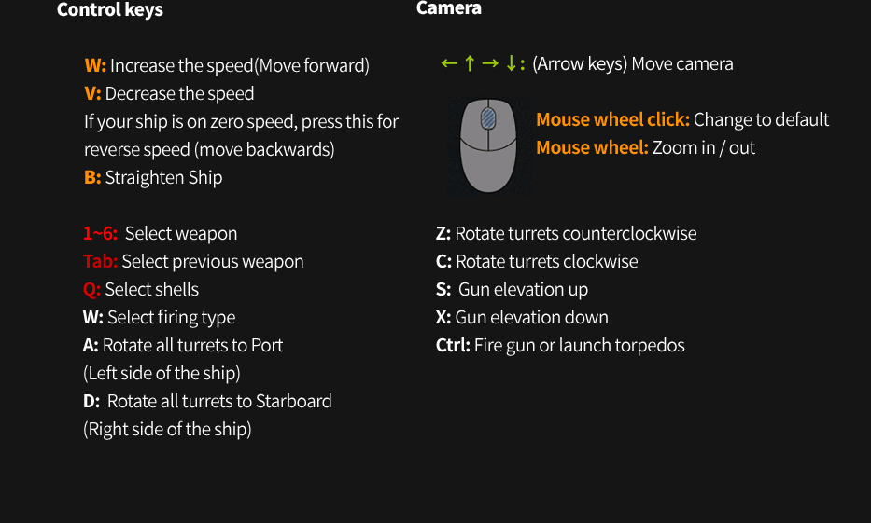The height and width of the screenshot is (523, 871).
Task: Click the orange "V:" decrease speed key label
Action: [x=92, y=94]
